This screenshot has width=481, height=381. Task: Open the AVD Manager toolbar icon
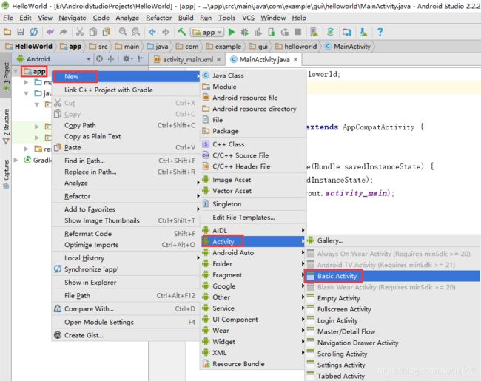click(314, 32)
